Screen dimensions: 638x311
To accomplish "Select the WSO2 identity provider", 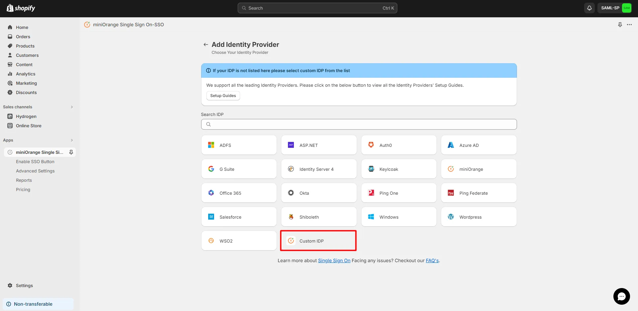I will (239, 241).
